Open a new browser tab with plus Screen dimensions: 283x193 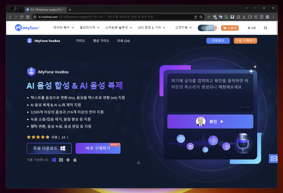(x=70, y=10)
